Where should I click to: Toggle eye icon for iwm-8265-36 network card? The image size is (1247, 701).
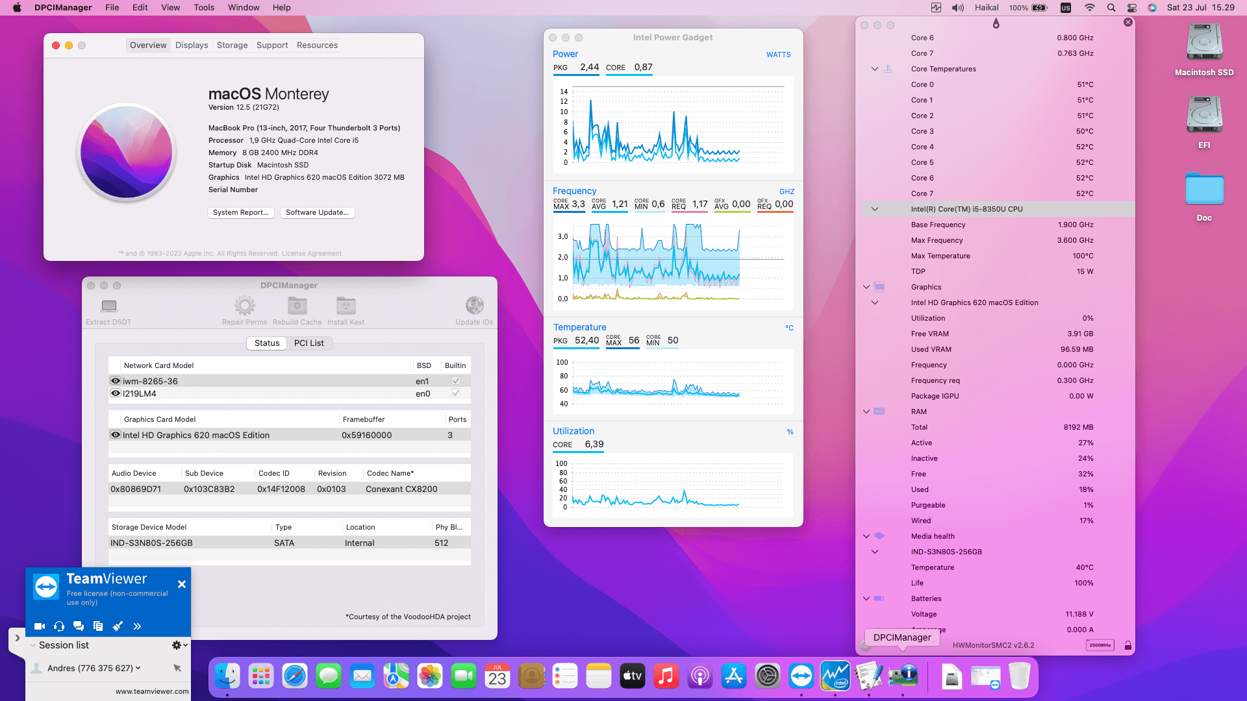[116, 381]
